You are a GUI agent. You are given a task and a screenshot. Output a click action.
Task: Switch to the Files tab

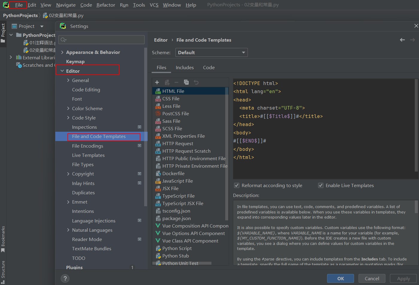[161, 68]
